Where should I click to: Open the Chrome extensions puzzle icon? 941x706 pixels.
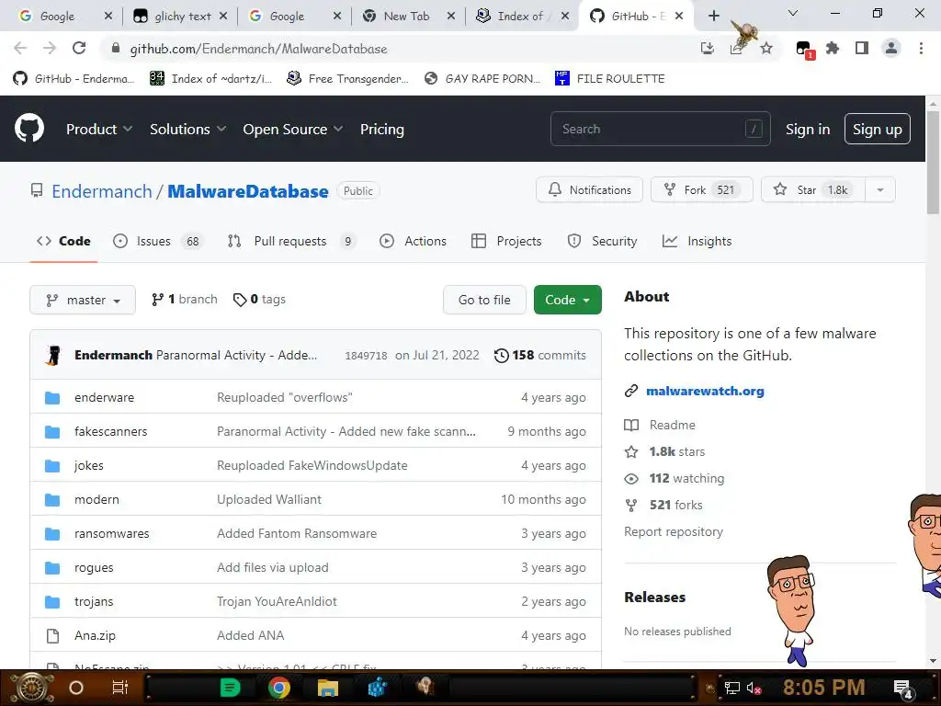pos(833,49)
